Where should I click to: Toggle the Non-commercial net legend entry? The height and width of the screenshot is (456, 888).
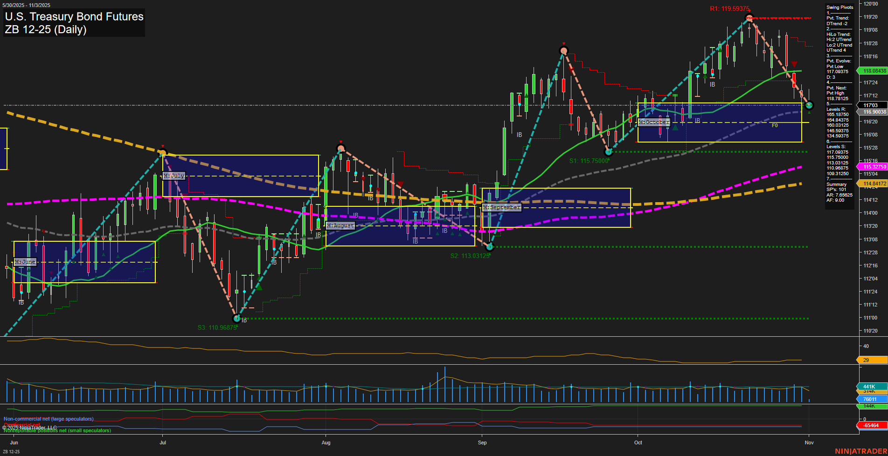click(x=48, y=419)
